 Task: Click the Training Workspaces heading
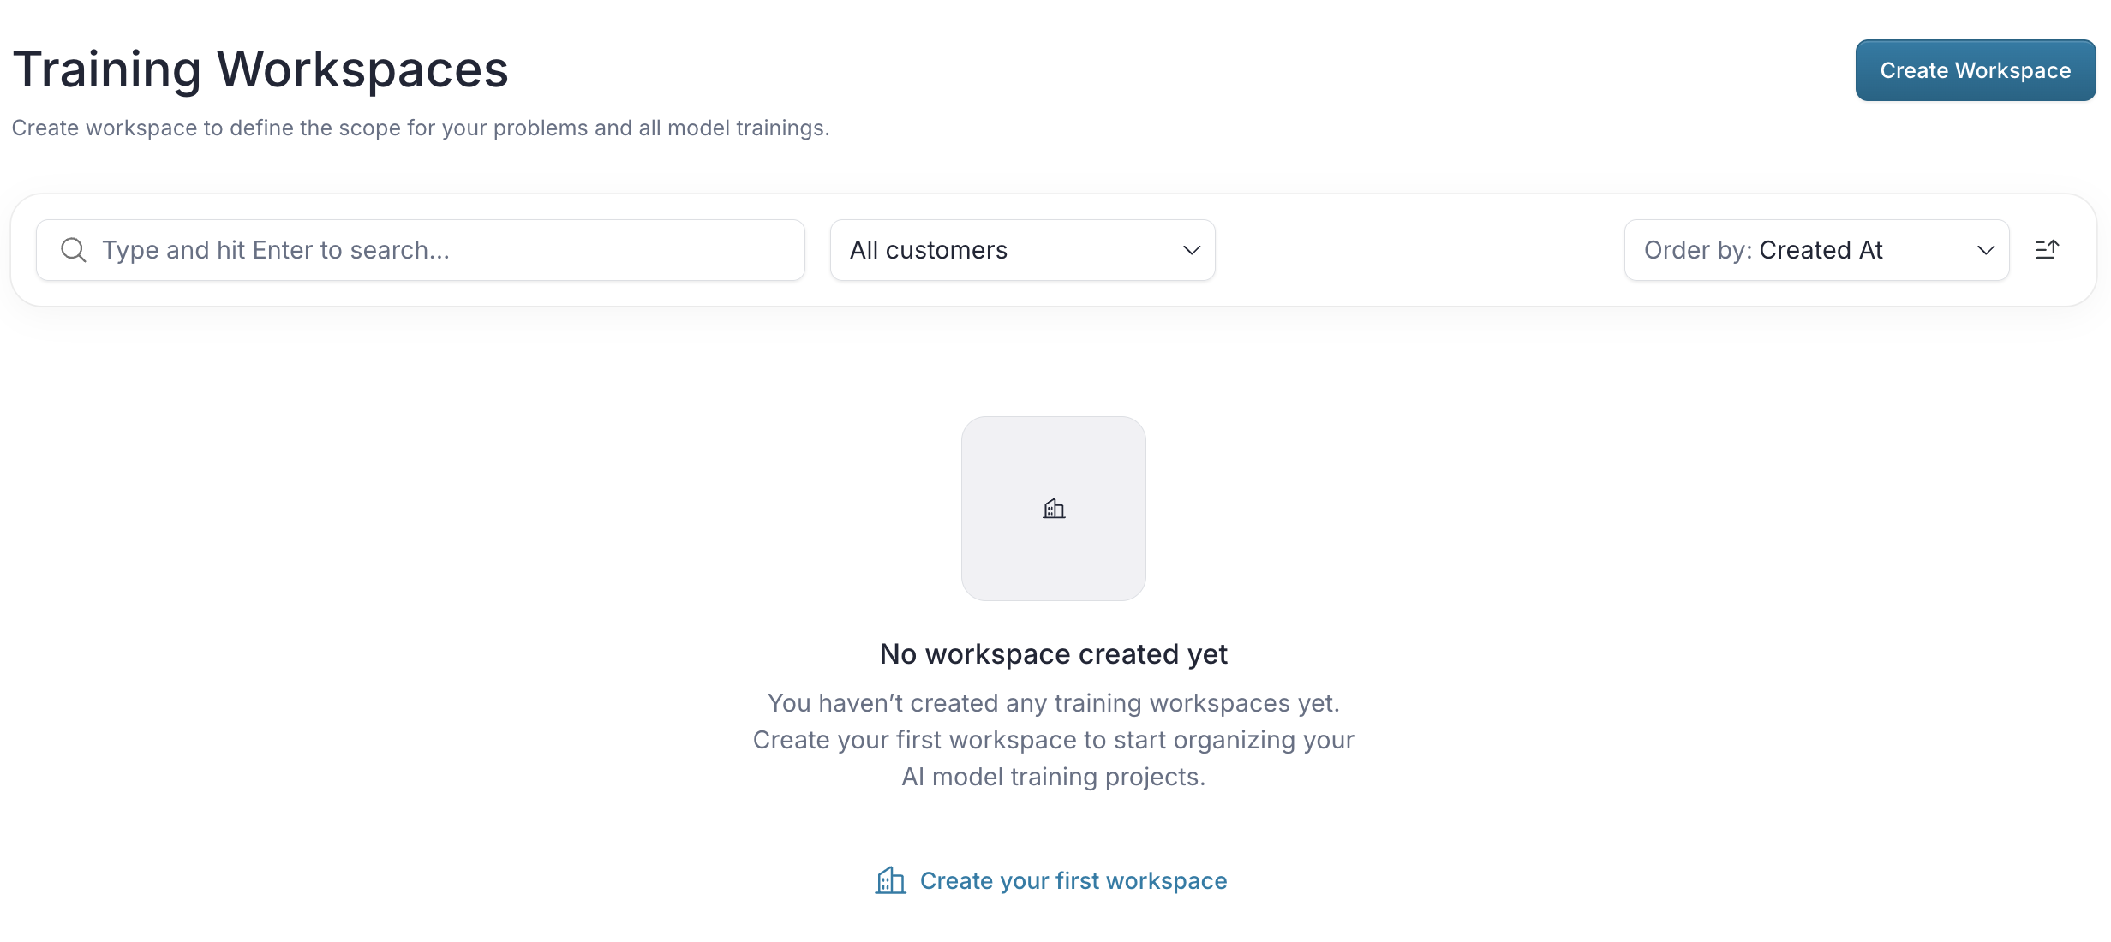[x=260, y=69]
